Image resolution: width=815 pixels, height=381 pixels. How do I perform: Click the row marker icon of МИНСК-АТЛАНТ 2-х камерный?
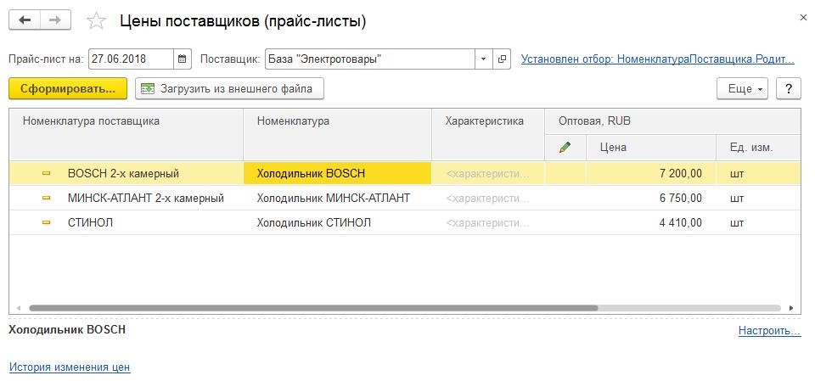click(46, 198)
